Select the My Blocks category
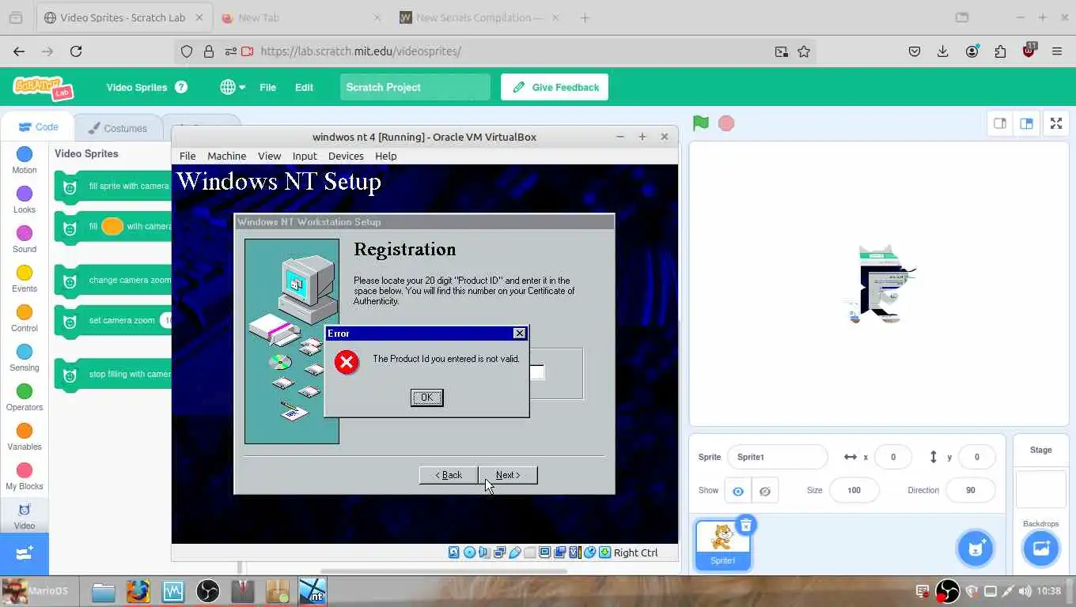 pos(25,476)
